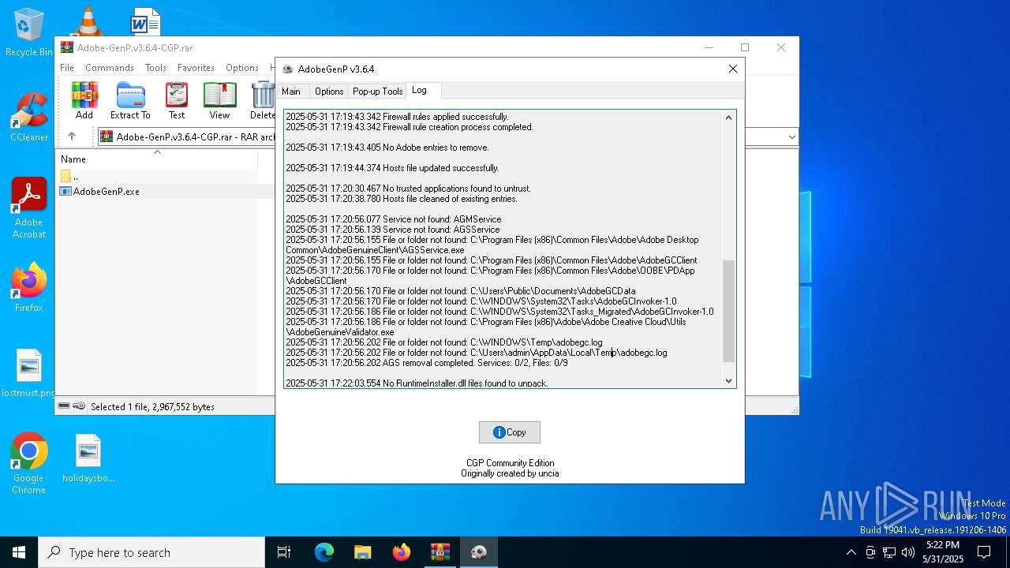
Task: Click the Test archive toolbar icon
Action: pyautogui.click(x=177, y=100)
